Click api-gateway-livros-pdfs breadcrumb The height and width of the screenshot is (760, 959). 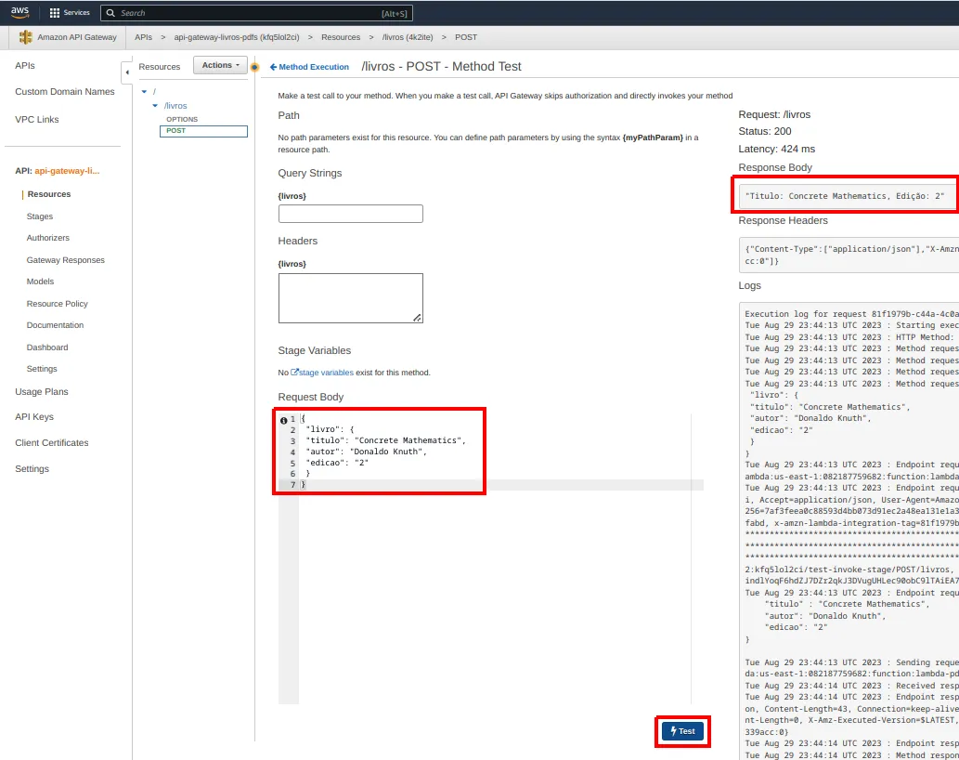tap(237, 37)
